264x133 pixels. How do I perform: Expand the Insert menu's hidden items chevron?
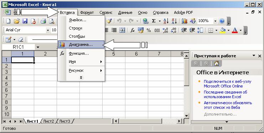pyautogui.click(x=81, y=77)
